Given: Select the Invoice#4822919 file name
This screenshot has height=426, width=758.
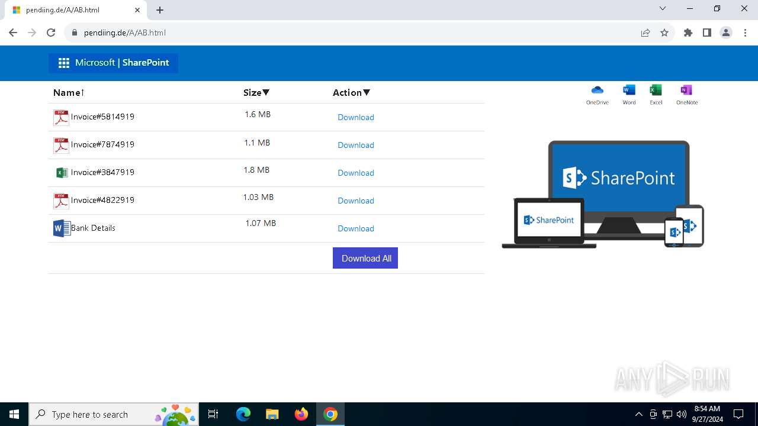Looking at the screenshot, I should click(102, 200).
